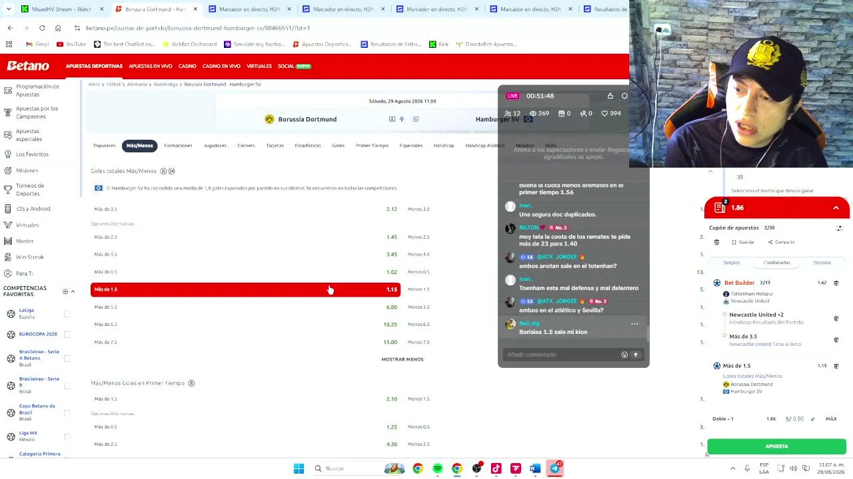Viewport: 853px width, 479px height.
Task: Open the Windows Start menu
Action: tap(299, 468)
